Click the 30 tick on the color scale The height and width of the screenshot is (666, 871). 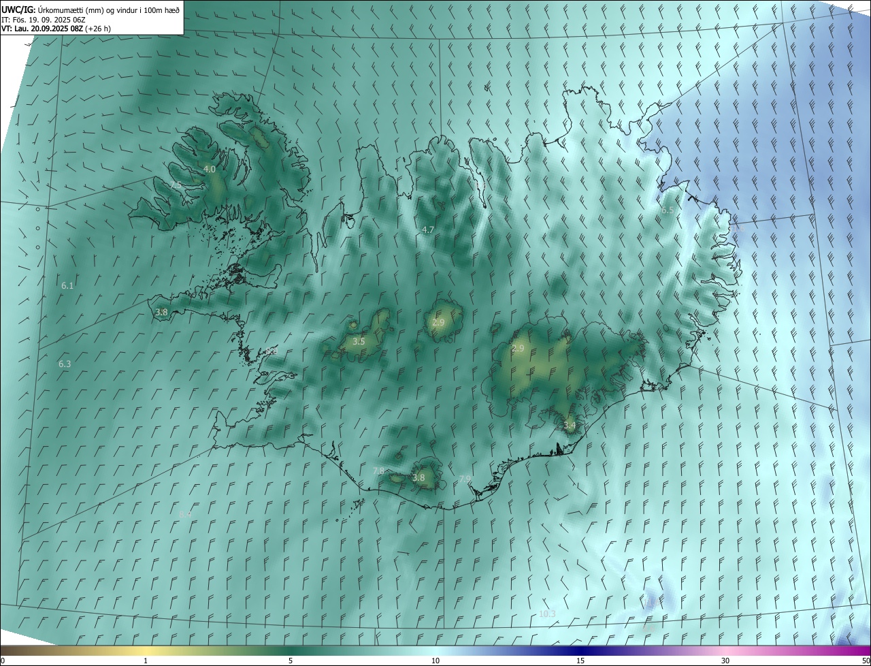click(725, 661)
